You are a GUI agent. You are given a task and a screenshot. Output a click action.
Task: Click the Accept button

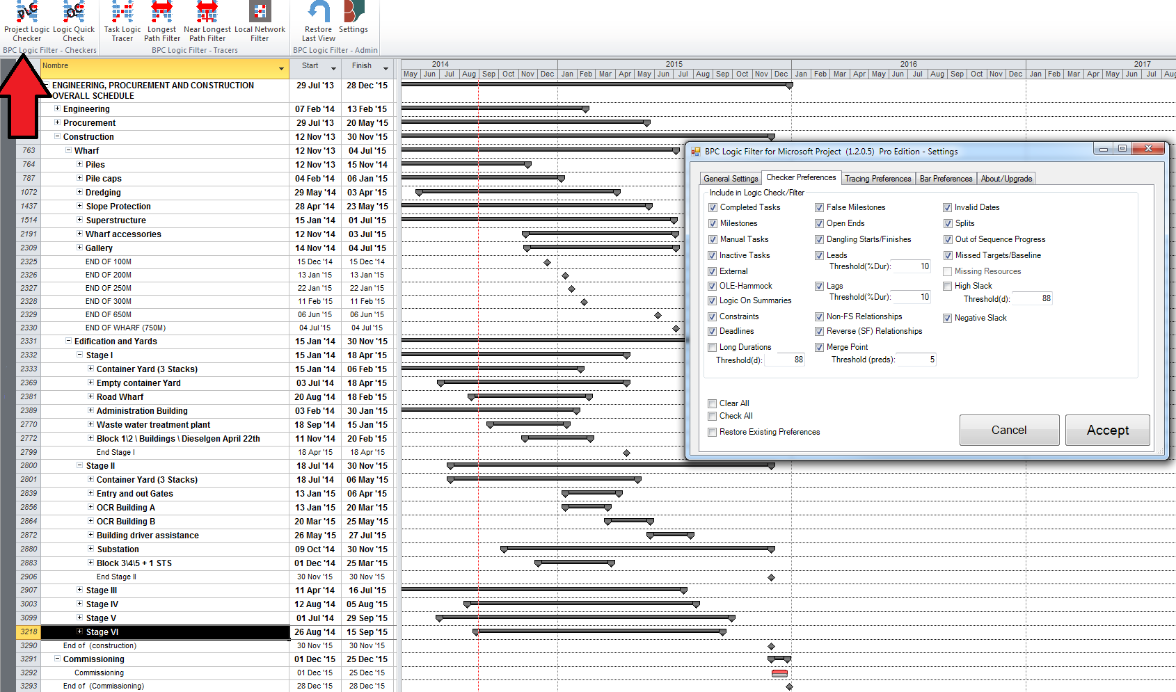(1107, 430)
